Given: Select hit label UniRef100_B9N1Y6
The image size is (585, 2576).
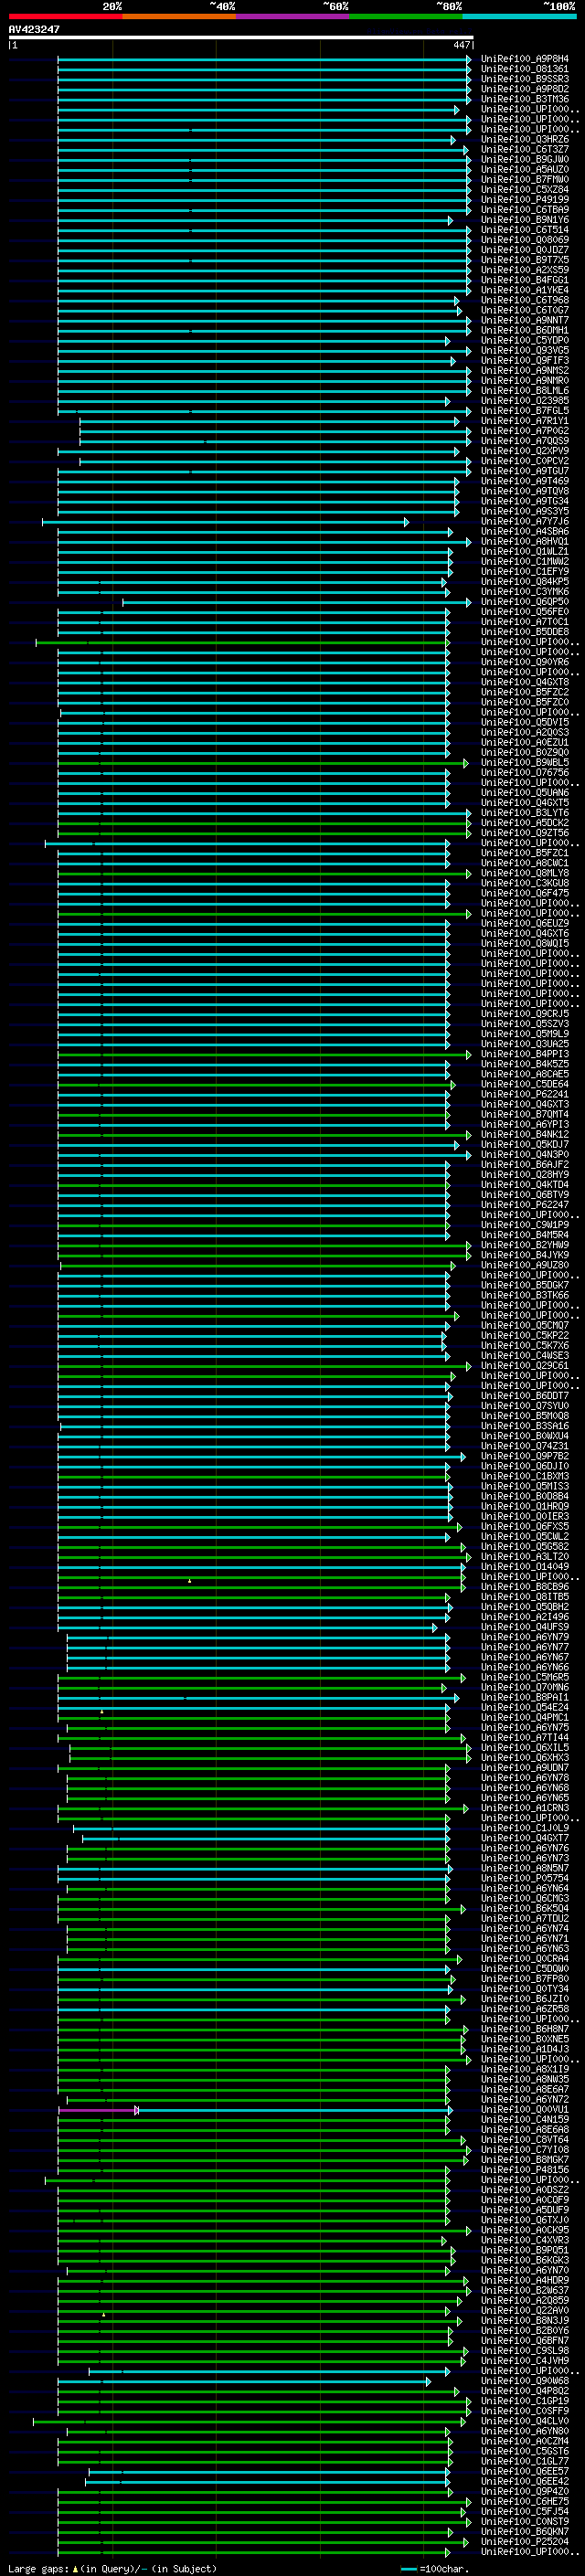Looking at the screenshot, I should pyautogui.click(x=525, y=220).
